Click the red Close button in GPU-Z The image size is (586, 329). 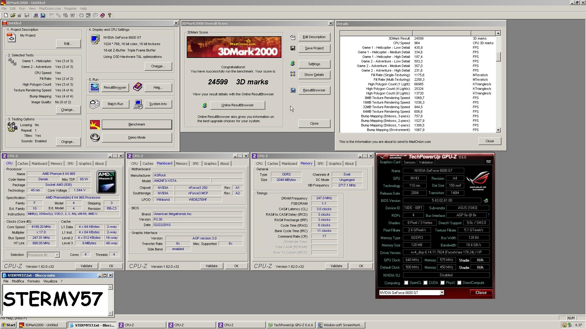481,292
